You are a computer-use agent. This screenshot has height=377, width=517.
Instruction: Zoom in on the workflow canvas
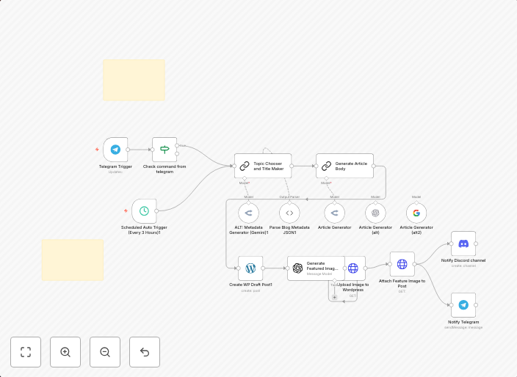[x=65, y=352]
